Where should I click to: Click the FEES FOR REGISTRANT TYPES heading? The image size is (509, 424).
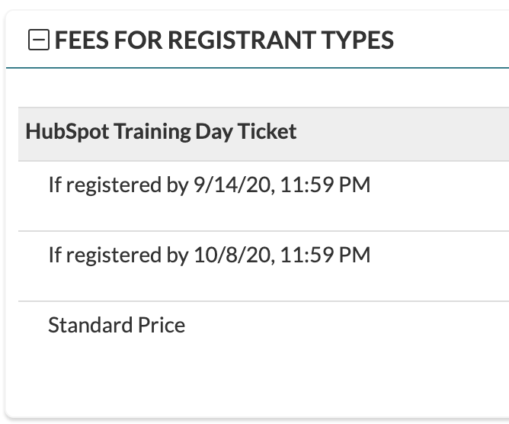pyautogui.click(x=224, y=40)
